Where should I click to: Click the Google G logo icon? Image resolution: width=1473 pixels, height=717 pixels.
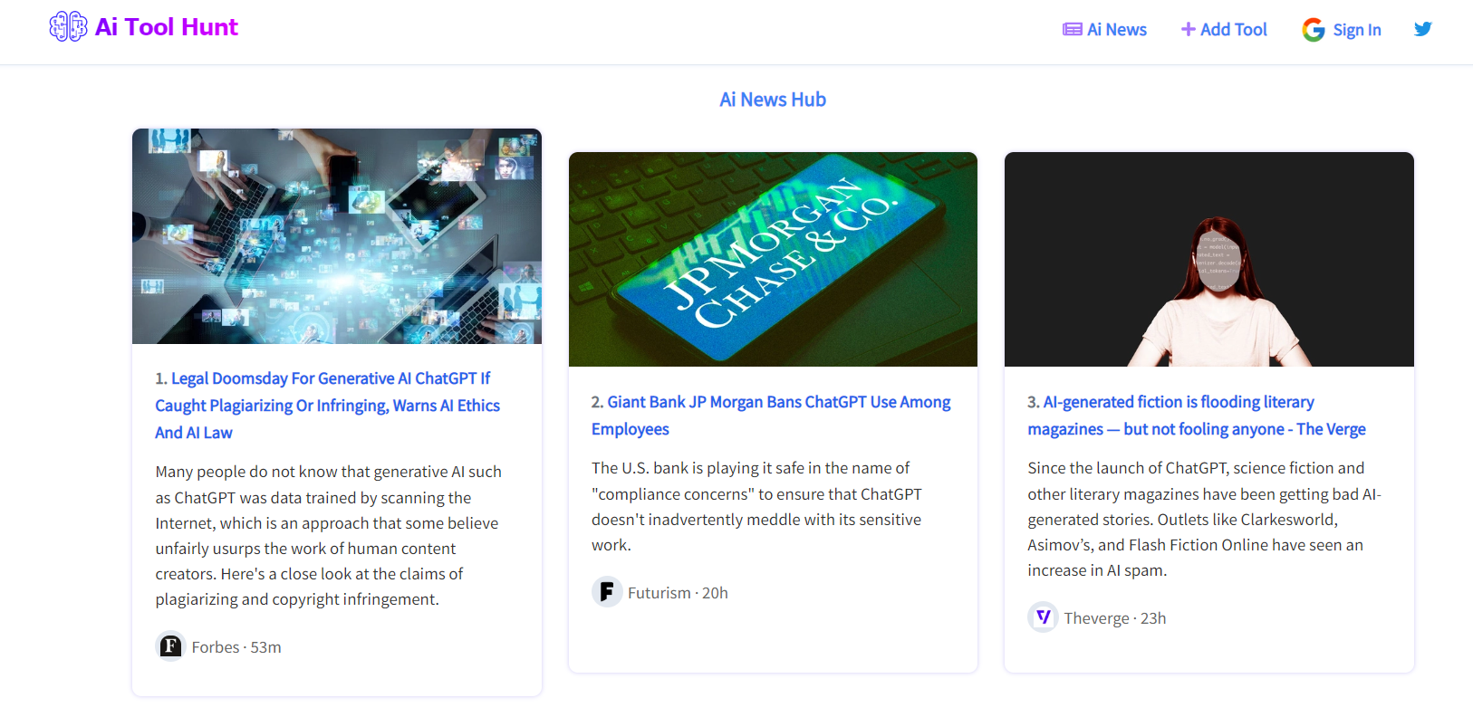pyautogui.click(x=1314, y=30)
